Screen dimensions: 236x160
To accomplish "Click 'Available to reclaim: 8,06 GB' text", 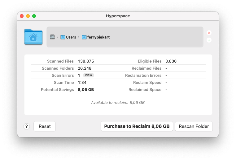I will coord(118,102).
